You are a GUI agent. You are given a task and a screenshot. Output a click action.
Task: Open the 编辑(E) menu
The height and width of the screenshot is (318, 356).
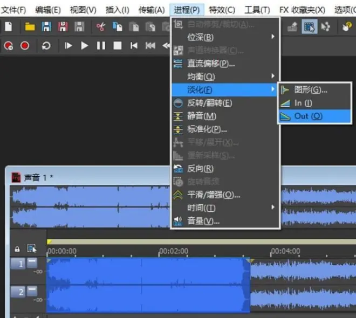point(48,10)
